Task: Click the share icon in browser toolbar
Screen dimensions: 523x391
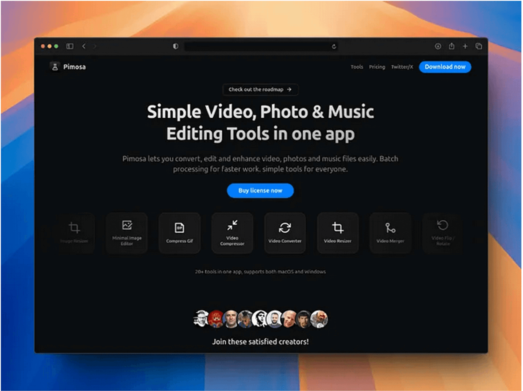Action: (x=451, y=46)
